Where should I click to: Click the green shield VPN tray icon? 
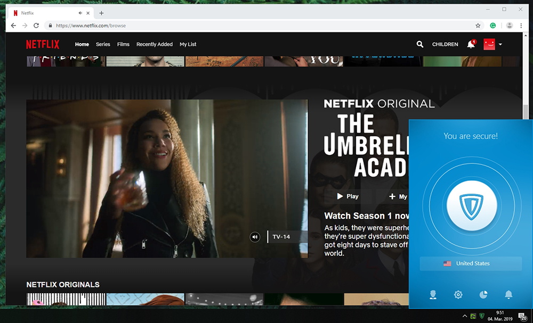pyautogui.click(x=482, y=316)
